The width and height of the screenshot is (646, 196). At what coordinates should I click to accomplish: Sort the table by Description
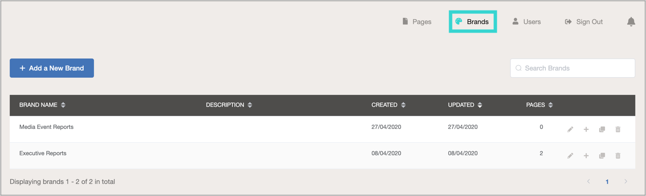(x=250, y=105)
